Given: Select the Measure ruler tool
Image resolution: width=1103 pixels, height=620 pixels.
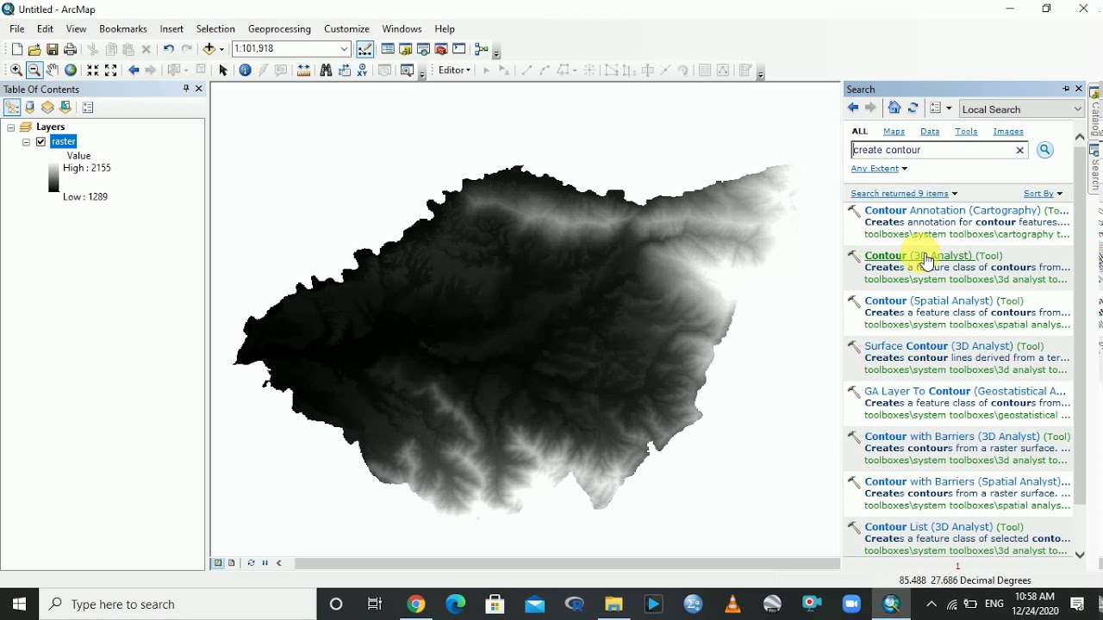Looking at the screenshot, I should pyautogui.click(x=303, y=71).
